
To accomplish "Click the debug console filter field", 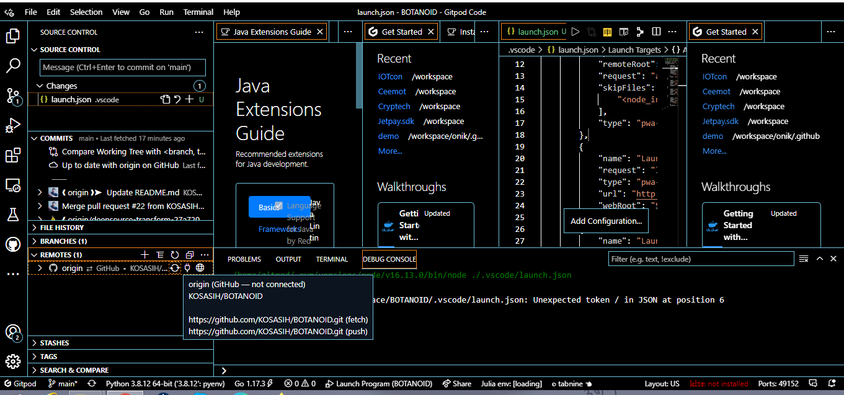I will pos(700,259).
